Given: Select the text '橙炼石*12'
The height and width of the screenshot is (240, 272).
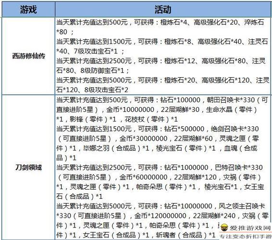Looking at the screenshot, I should point(180,61).
